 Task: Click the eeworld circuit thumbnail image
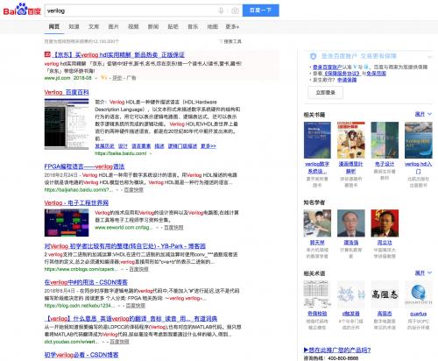coord(67,223)
